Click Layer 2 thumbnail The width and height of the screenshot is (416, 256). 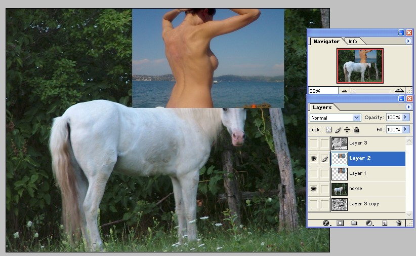[x=339, y=159]
